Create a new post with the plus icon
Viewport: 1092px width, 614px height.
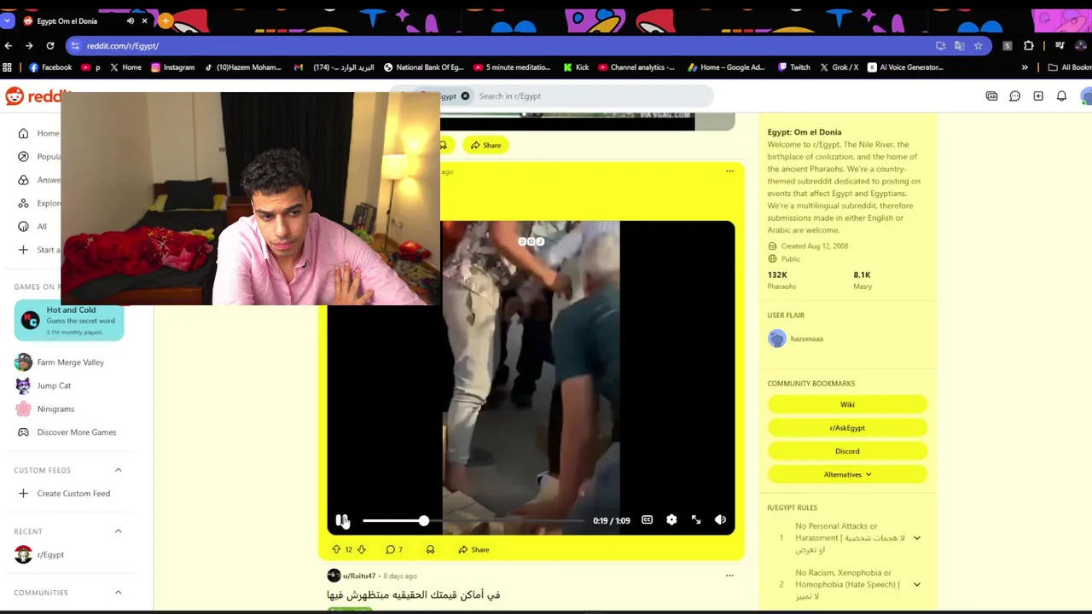(x=1038, y=96)
